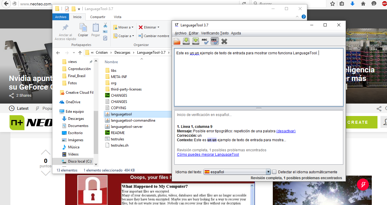This screenshot has width=387, height=205.
Task: Click the second save icon in LanguageTool toolbar
Action: pos(195,41)
